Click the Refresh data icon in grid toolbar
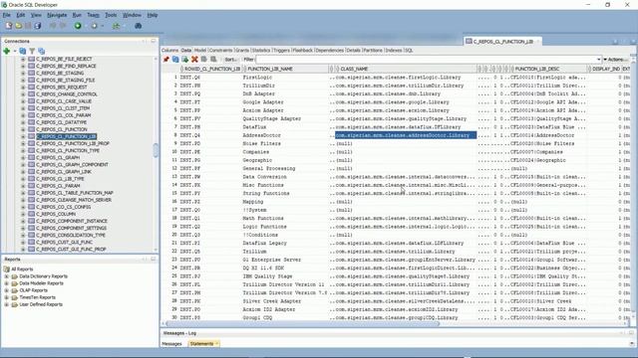 (175, 60)
